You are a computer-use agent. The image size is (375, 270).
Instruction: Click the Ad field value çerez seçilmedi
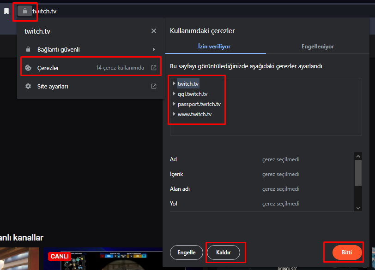[281, 159]
